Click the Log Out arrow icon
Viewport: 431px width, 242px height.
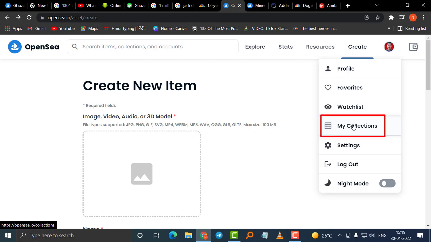[x=328, y=164]
